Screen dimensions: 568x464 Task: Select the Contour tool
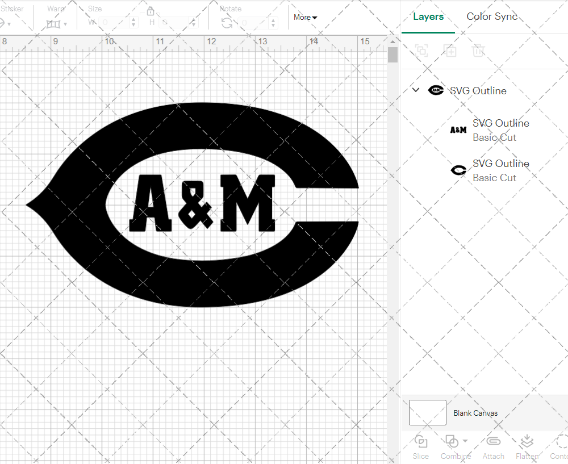tap(559, 446)
